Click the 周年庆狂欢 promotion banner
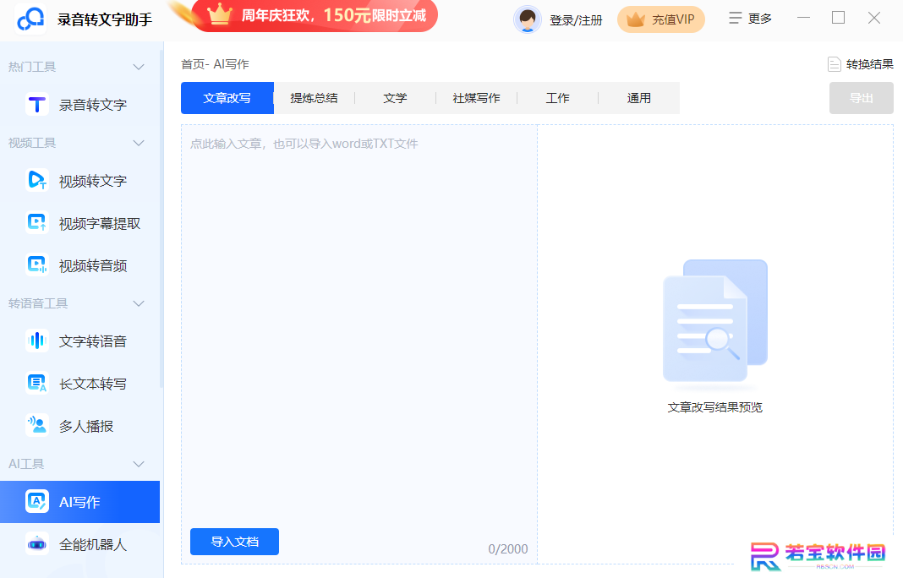Viewport: 903px width, 578px height. coord(314,15)
